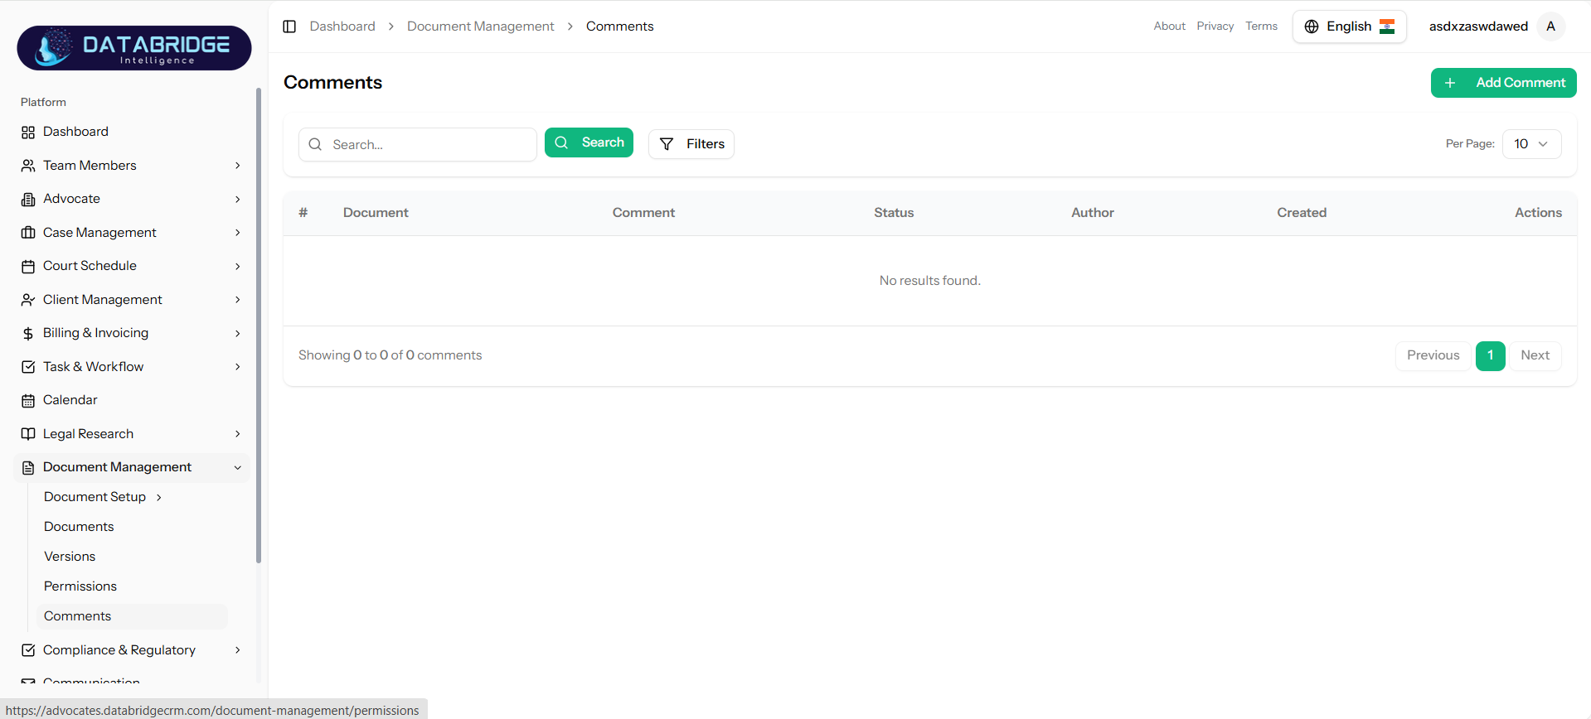The width and height of the screenshot is (1591, 719).
Task: Open the Per Page dropdown showing 10
Action: coord(1531,144)
